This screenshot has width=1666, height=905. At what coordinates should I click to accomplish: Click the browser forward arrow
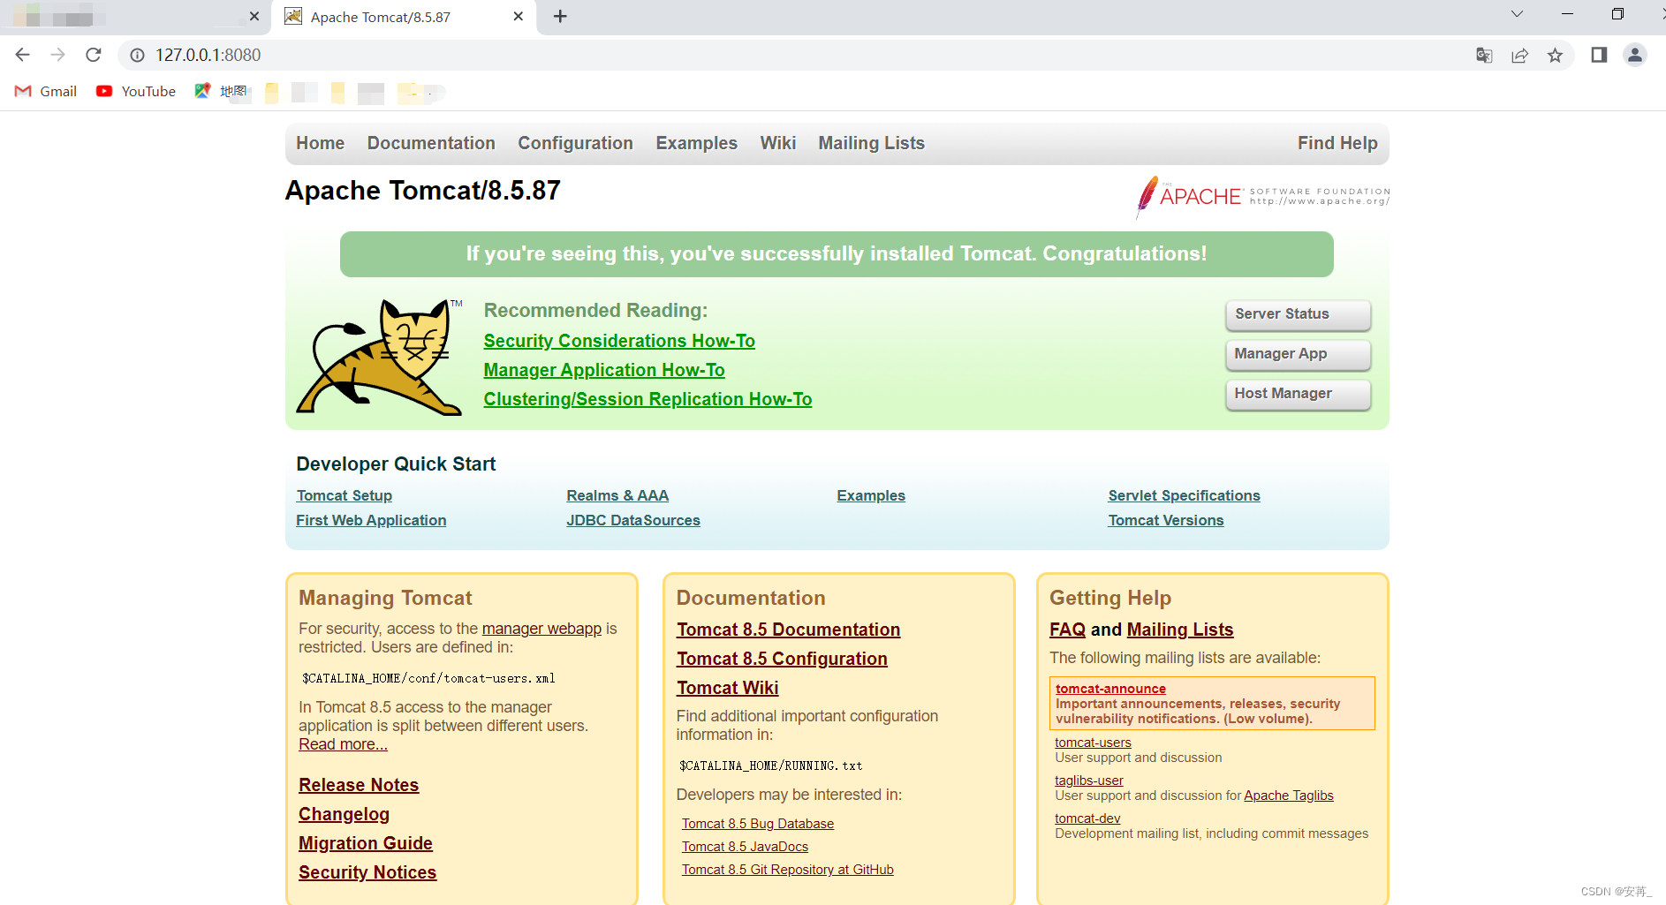(58, 55)
